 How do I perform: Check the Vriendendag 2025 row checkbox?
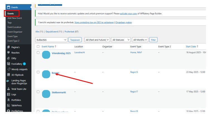click(38, 52)
